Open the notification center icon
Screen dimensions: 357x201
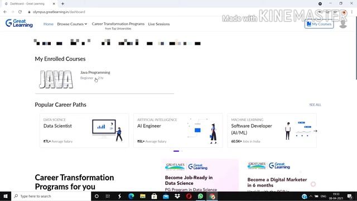click(x=350, y=196)
